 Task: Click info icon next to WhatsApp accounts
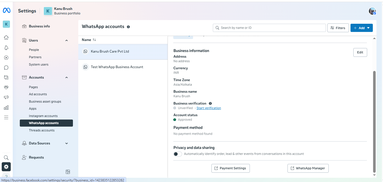[x=128, y=27]
